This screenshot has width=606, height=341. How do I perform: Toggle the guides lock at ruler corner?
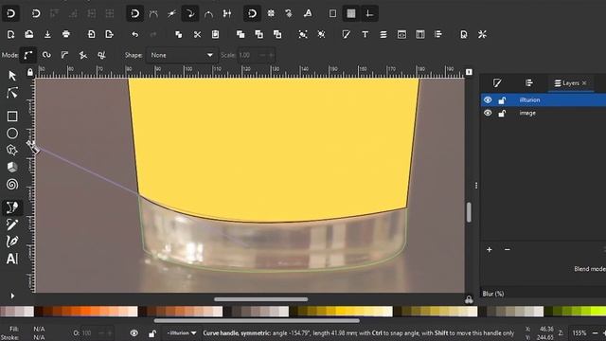click(30, 72)
